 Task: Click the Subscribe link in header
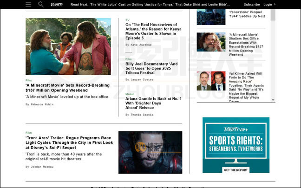pyautogui.click(x=252, y=5)
